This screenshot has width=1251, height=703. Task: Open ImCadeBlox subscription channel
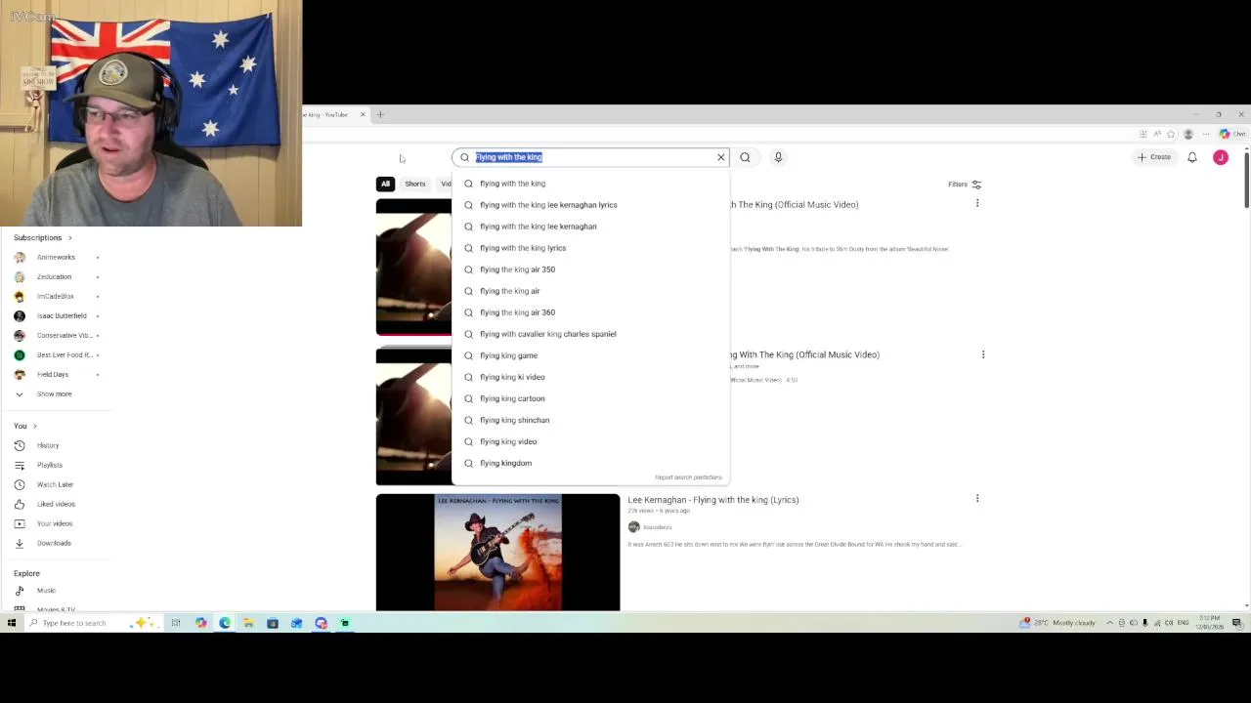55,296
